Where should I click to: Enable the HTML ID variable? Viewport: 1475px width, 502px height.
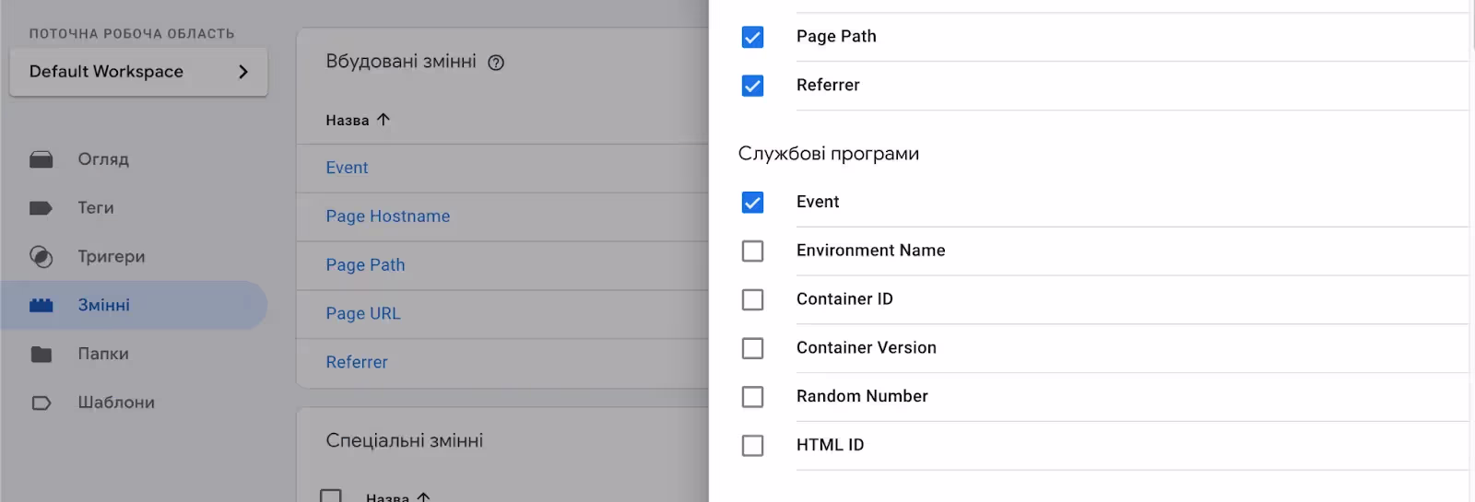click(752, 446)
